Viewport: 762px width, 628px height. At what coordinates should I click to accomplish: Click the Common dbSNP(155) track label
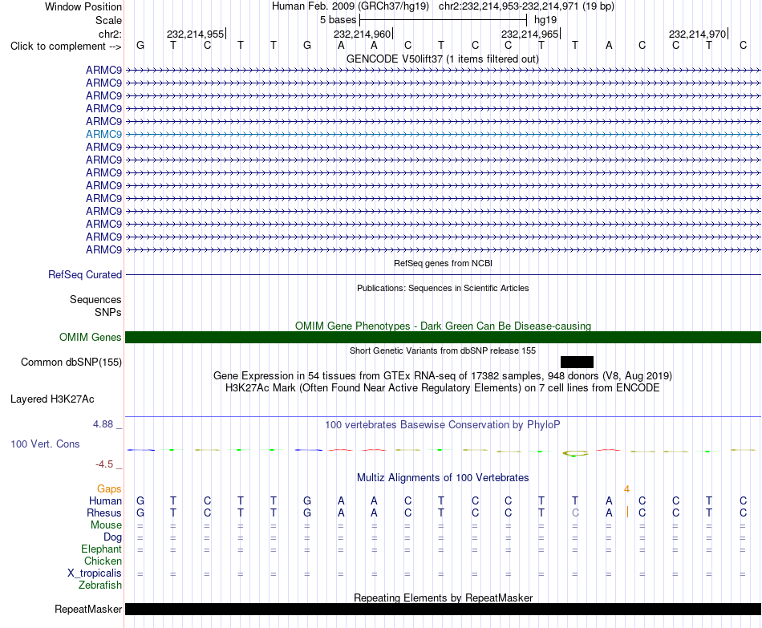[71, 362]
